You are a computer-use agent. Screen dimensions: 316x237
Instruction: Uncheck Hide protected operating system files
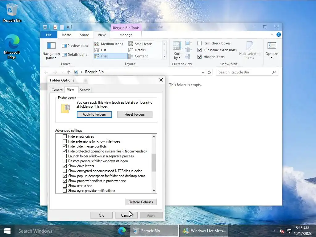point(65,151)
